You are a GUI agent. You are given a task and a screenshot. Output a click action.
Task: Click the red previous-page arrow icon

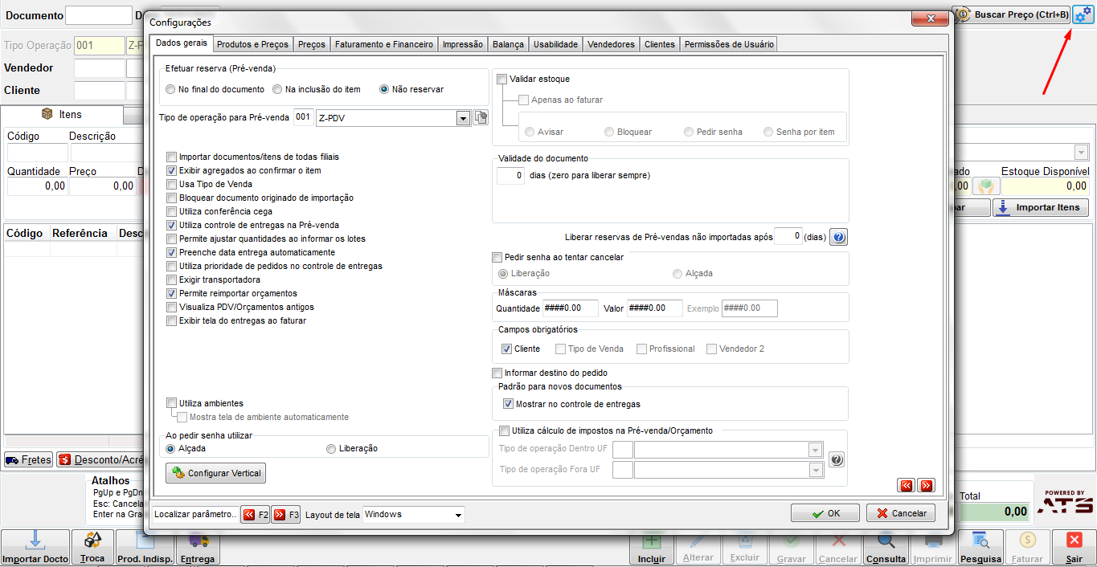click(x=907, y=485)
